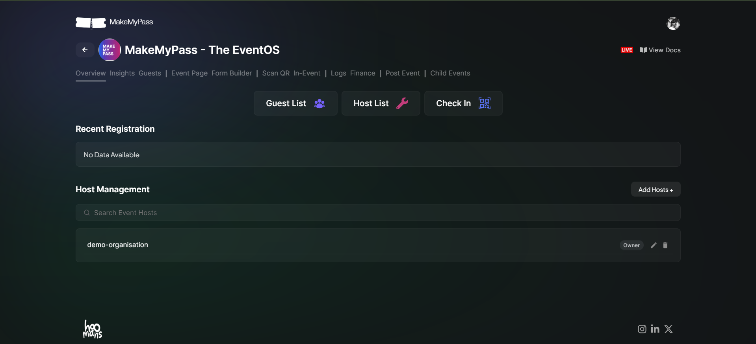Delete demo-organisation host via trash icon

click(665, 245)
